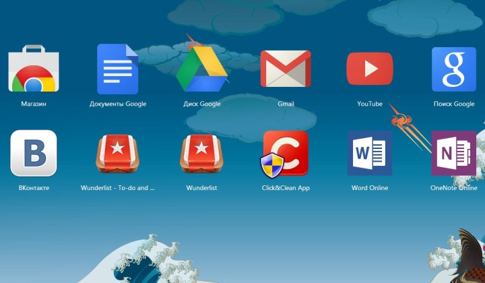Click the Click&Clean App label
485x283 pixels.
286,188
